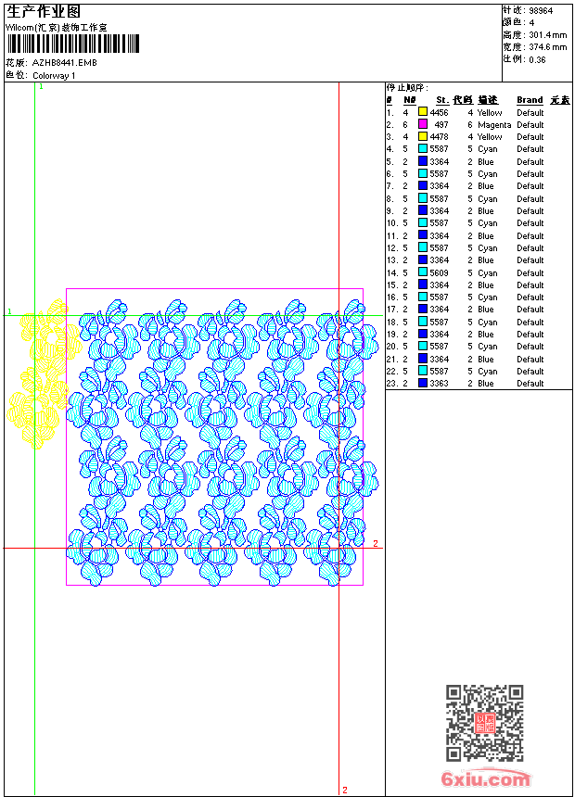The width and height of the screenshot is (575, 797).
Task: Select the yellow swatch in stop row 3
Action: click(423, 136)
